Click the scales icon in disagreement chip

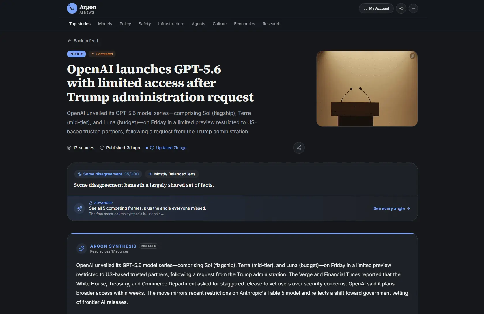(x=80, y=174)
